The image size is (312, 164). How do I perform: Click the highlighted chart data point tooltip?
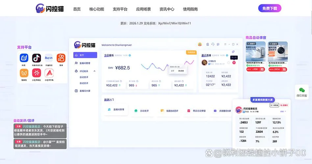[x=178, y=71]
